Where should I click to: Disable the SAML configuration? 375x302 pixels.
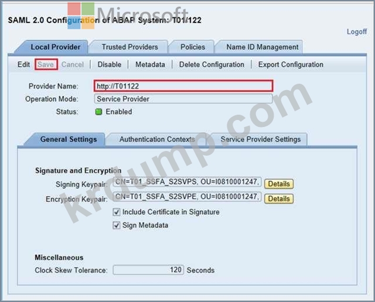110,64
